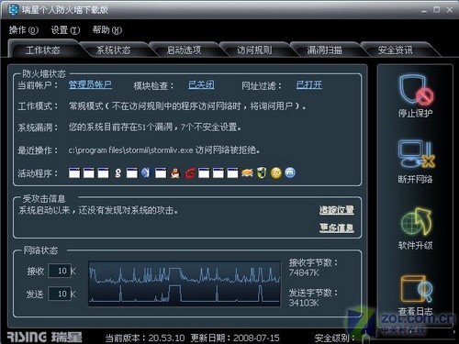Switch to the 工作状态 tab
The width and height of the screenshot is (459, 344).
point(43,50)
